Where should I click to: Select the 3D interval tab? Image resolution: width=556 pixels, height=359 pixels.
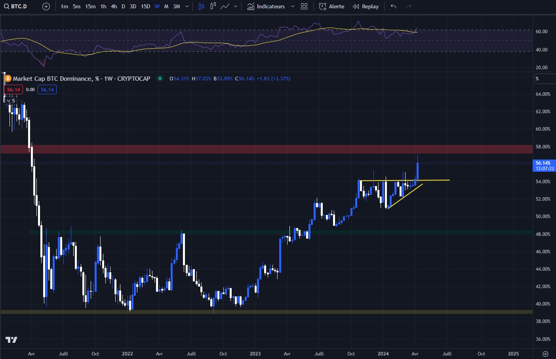(x=133, y=6)
